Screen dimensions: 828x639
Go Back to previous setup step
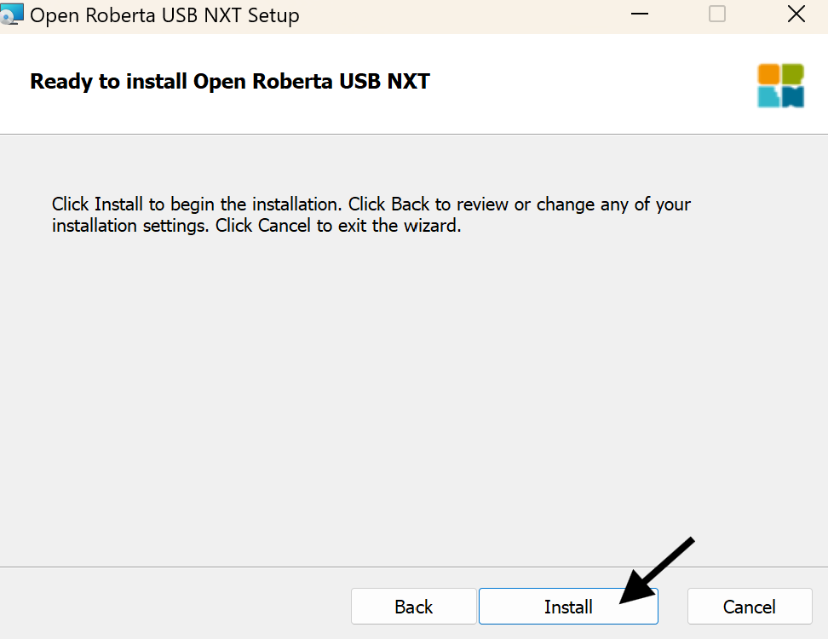pos(413,607)
